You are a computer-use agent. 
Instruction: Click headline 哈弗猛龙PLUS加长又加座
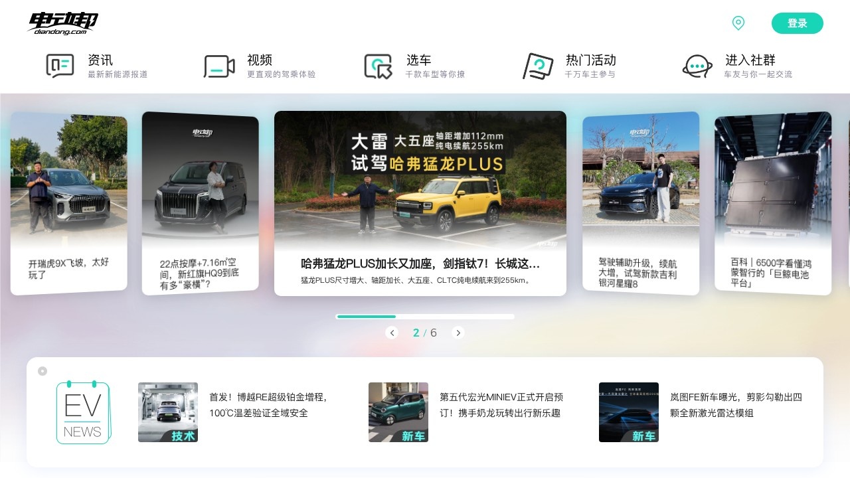coord(420,264)
